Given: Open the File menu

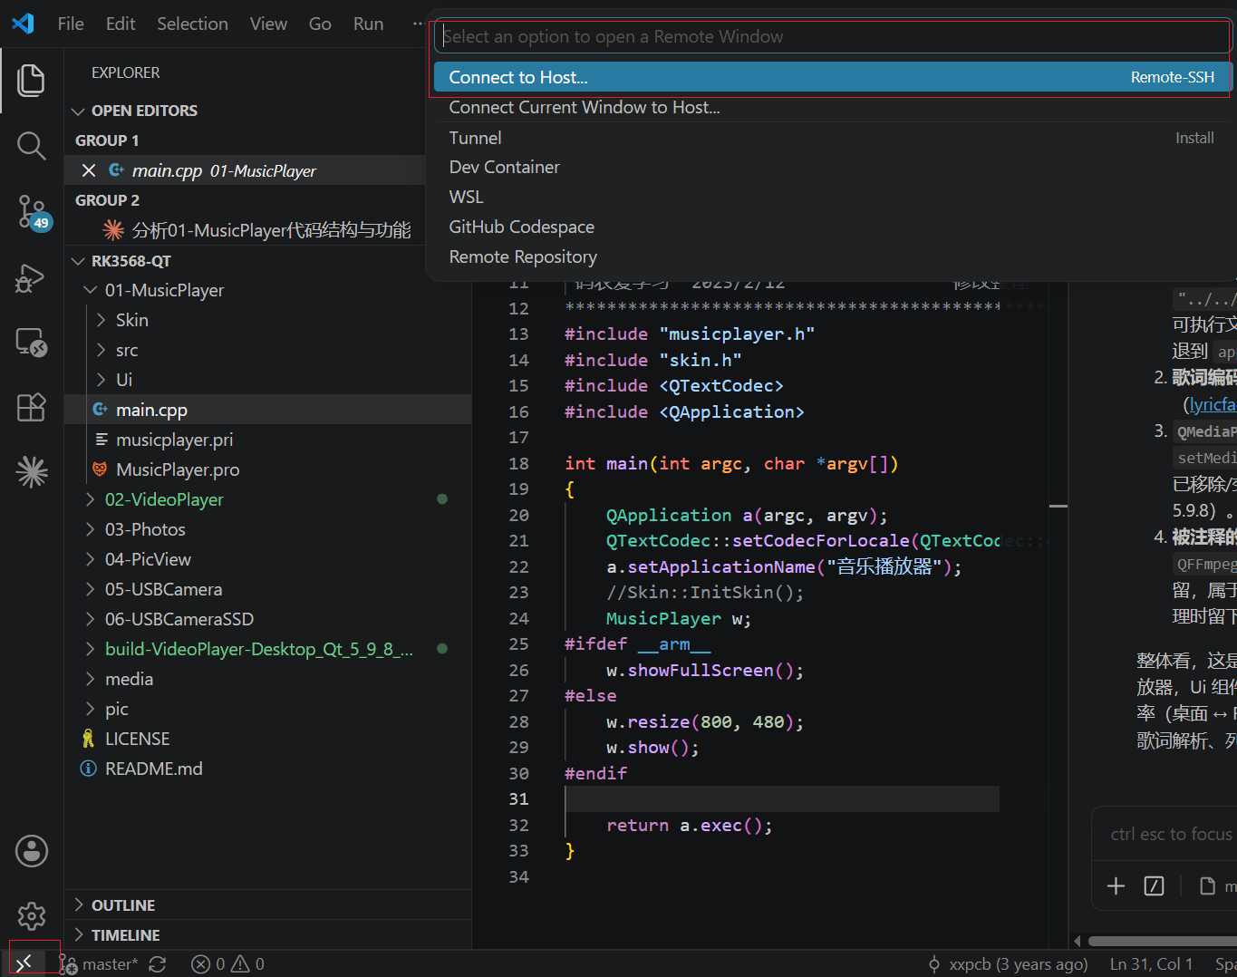Looking at the screenshot, I should pyautogui.click(x=71, y=24).
